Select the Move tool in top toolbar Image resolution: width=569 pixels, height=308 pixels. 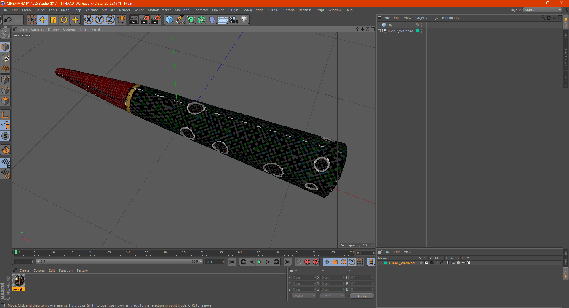(x=43, y=20)
